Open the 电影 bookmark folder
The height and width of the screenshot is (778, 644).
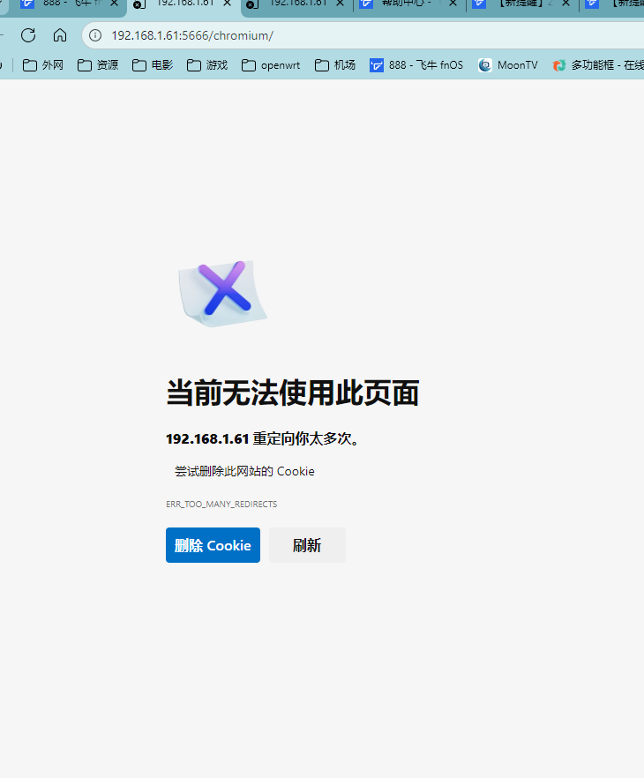coord(153,65)
